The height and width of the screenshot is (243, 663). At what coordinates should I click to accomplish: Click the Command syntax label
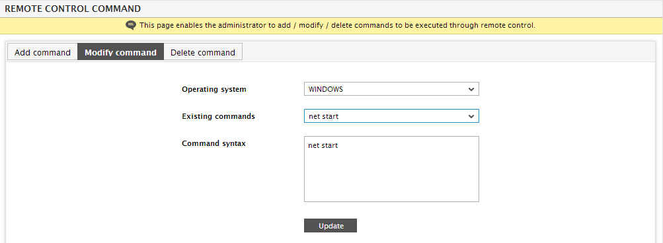pos(214,143)
